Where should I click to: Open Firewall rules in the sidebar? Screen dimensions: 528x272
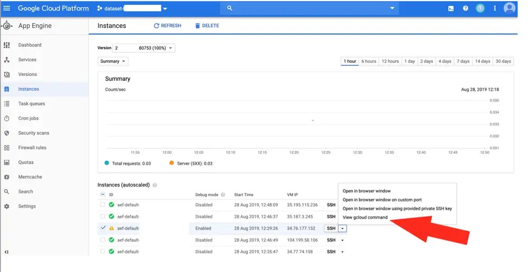pos(32,148)
